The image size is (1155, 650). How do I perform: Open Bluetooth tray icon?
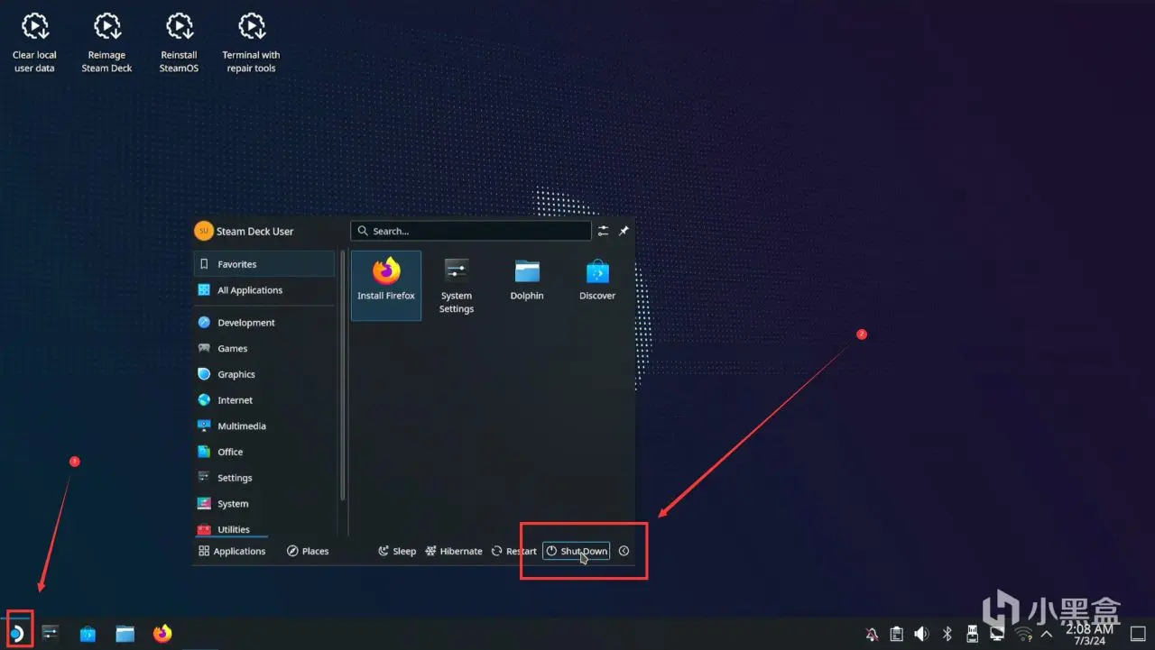(x=947, y=634)
